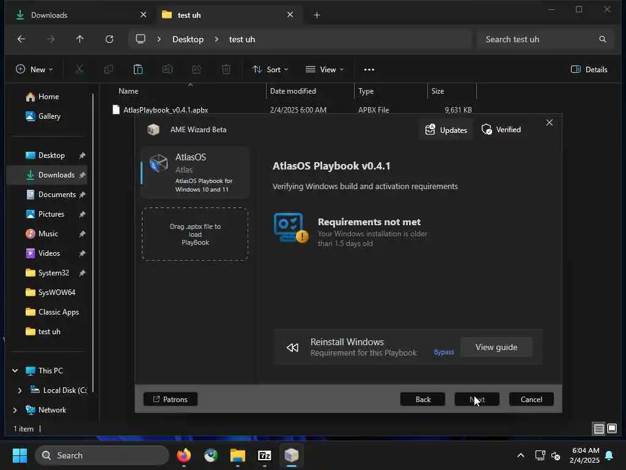Image resolution: width=626 pixels, height=470 pixels.
Task: Open the Patrons link button
Action: pyautogui.click(x=171, y=399)
